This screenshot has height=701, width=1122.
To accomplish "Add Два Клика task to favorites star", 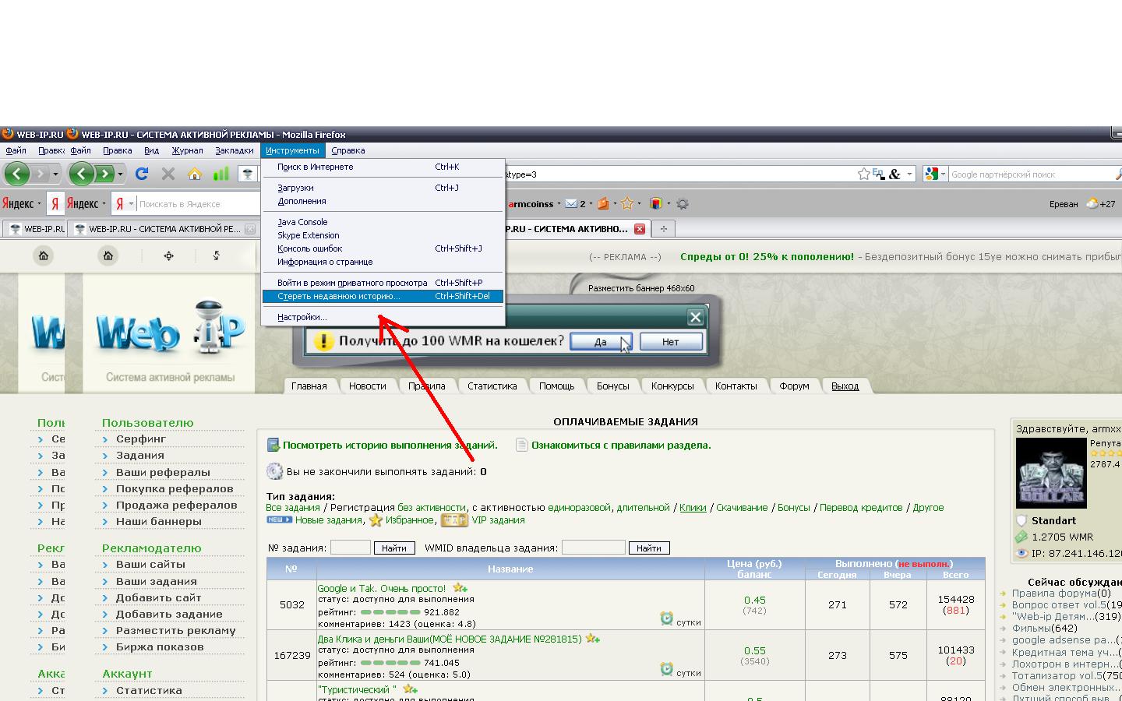I will pyautogui.click(x=593, y=639).
